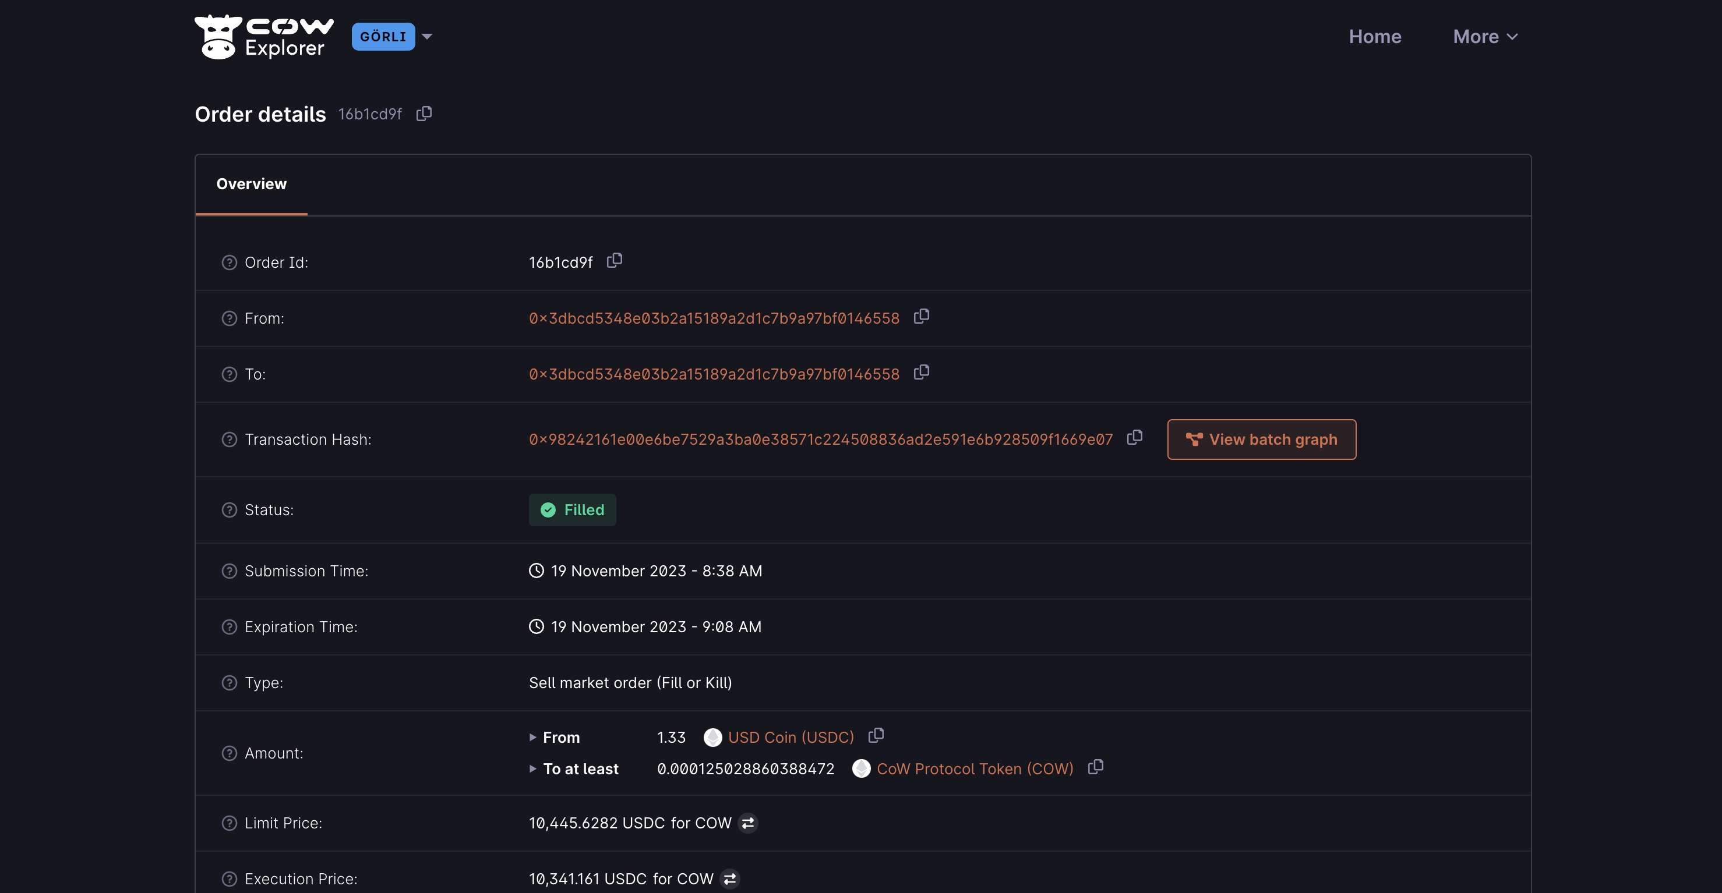Show help tooltip for Status
Viewport: 1722px width, 893px height.
tap(230, 511)
